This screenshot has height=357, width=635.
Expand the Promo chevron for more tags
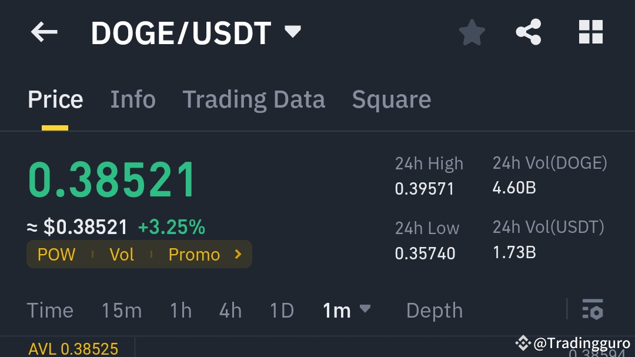click(x=238, y=254)
